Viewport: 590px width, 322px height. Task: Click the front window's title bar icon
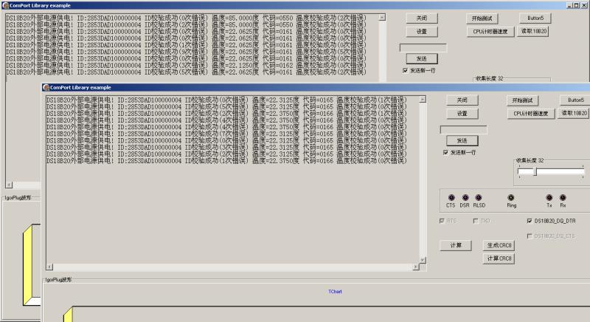46,87
